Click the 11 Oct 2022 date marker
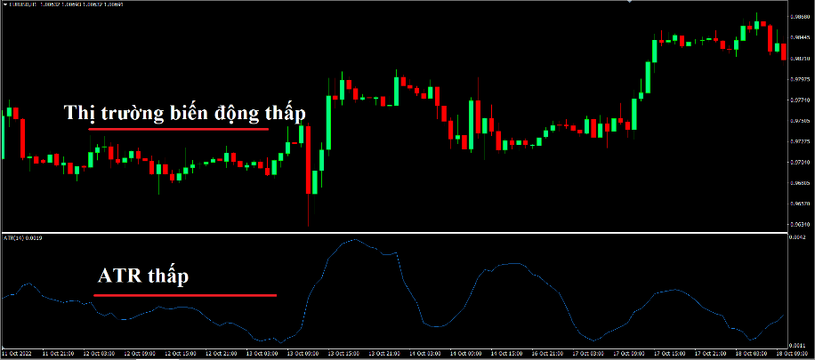The height and width of the screenshot is (360, 815). pos(16,353)
